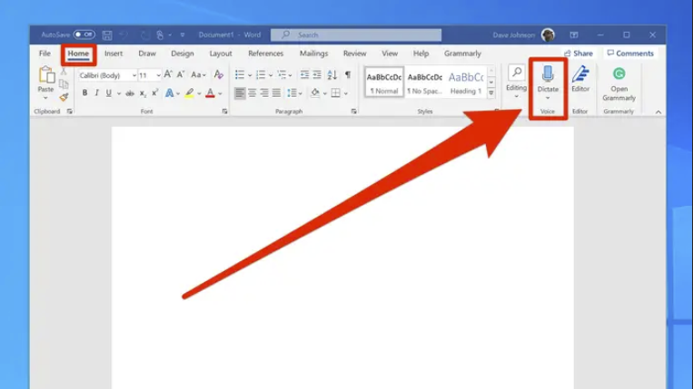Switch to the Design tab

pyautogui.click(x=182, y=53)
